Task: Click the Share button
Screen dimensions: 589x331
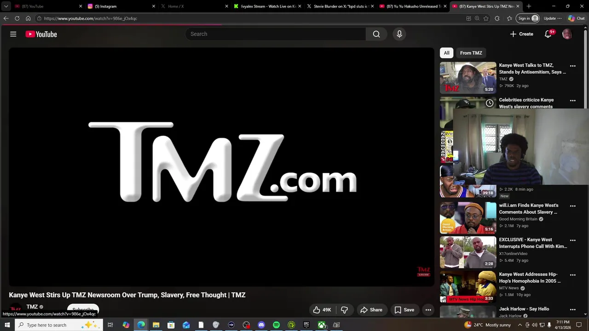Action: [x=371, y=310]
